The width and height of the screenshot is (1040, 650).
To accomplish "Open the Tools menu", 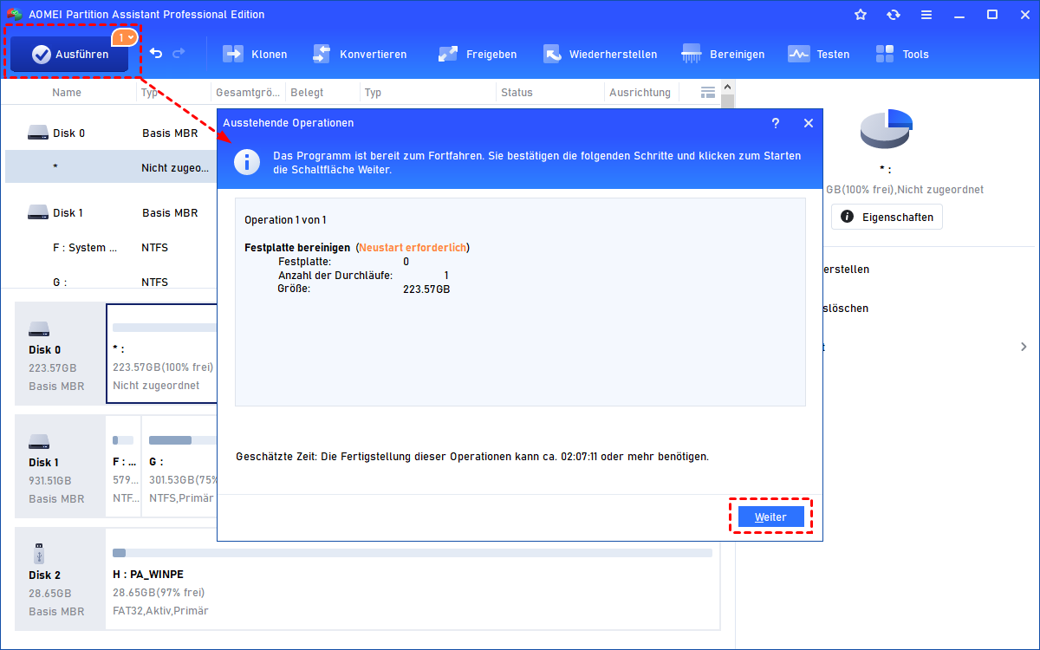I will pos(901,54).
